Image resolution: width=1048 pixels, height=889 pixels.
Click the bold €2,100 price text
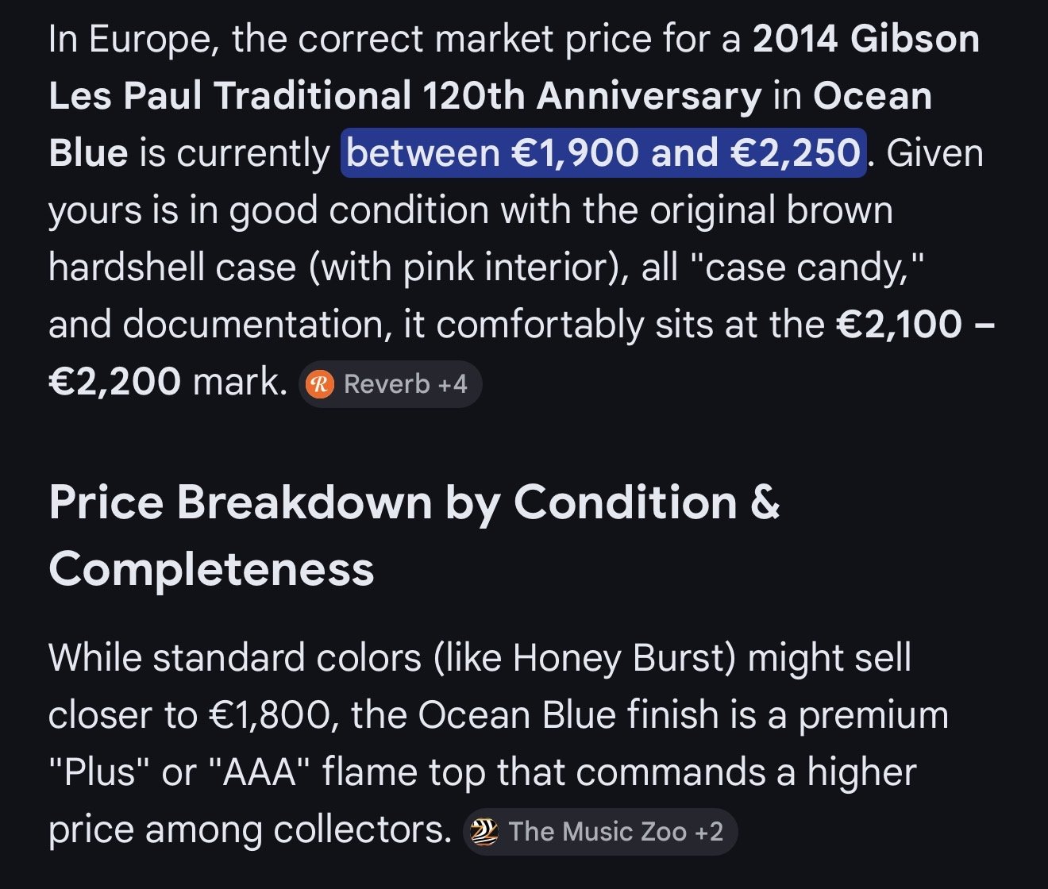click(x=899, y=325)
